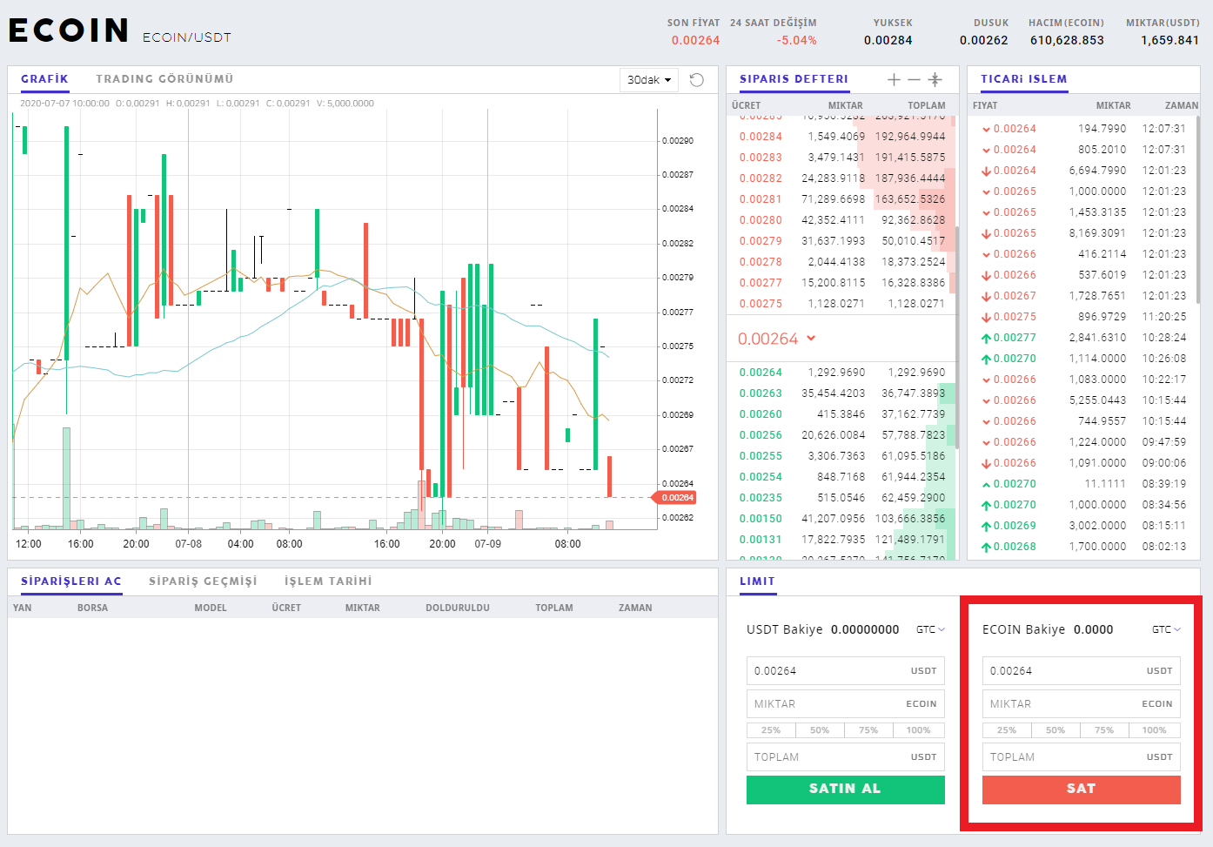This screenshot has width=1213, height=847.
Task: Choose 100% in the sell form
Action: point(1154,730)
